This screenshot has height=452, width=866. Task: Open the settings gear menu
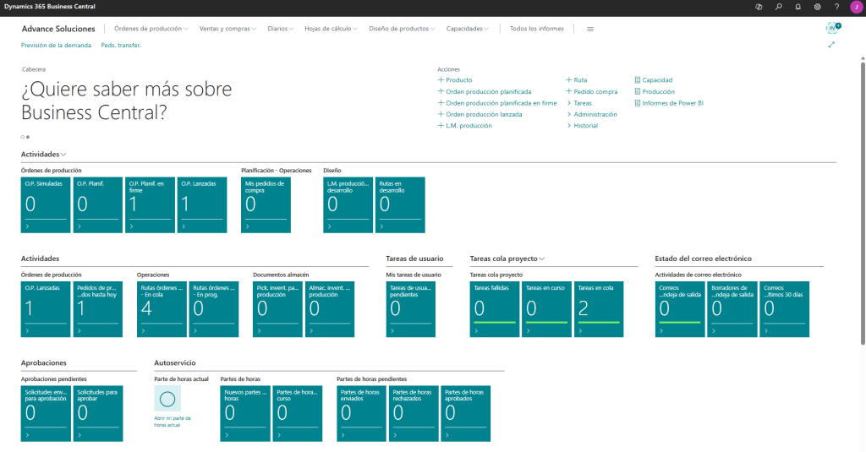(x=817, y=6)
